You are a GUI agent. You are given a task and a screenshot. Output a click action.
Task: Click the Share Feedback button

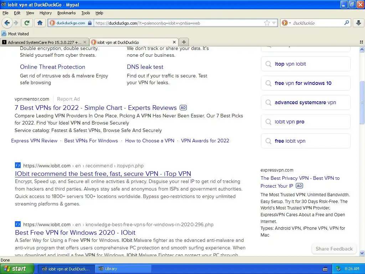coord(334,249)
